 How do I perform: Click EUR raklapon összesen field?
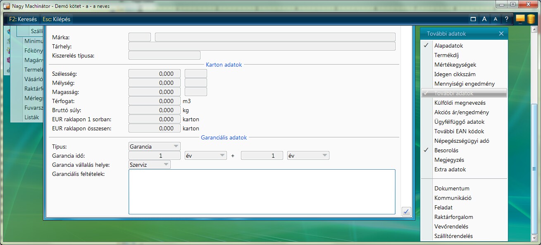tap(155, 128)
